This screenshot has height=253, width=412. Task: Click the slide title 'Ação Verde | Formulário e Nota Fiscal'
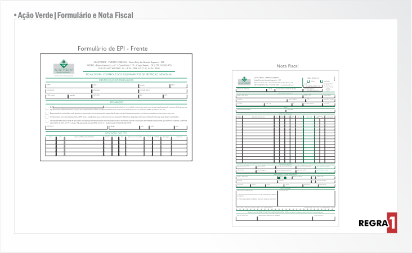(75, 15)
